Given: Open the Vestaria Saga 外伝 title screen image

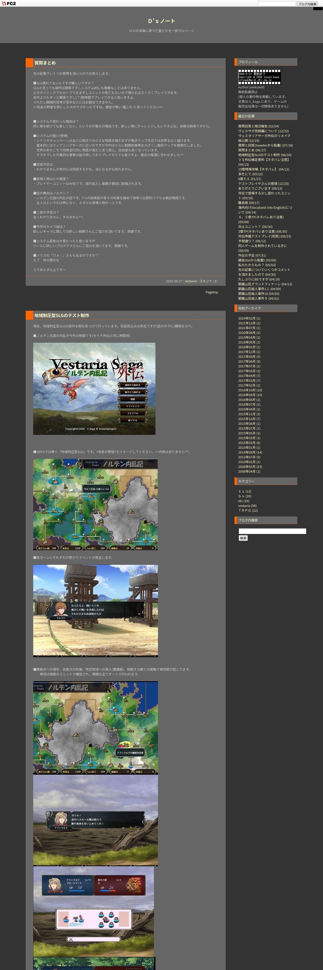Looking at the screenshot, I should tap(94, 389).
